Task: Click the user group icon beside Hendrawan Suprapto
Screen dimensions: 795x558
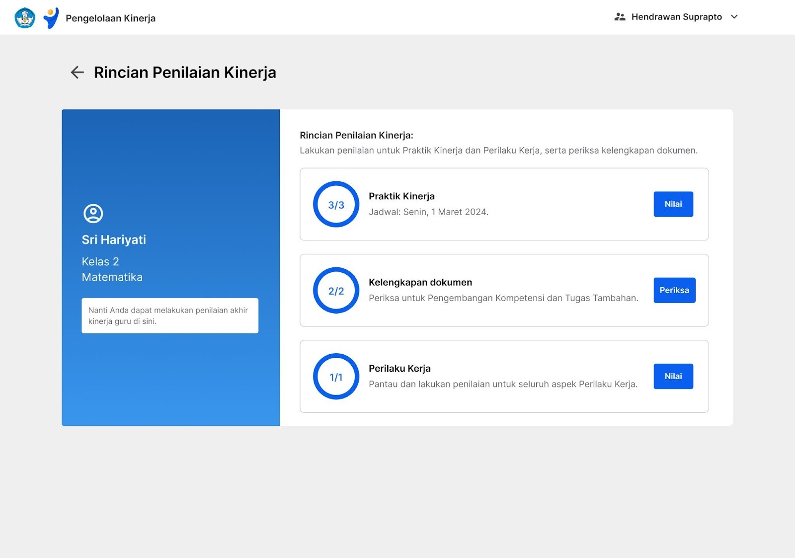Action: pyautogui.click(x=620, y=17)
